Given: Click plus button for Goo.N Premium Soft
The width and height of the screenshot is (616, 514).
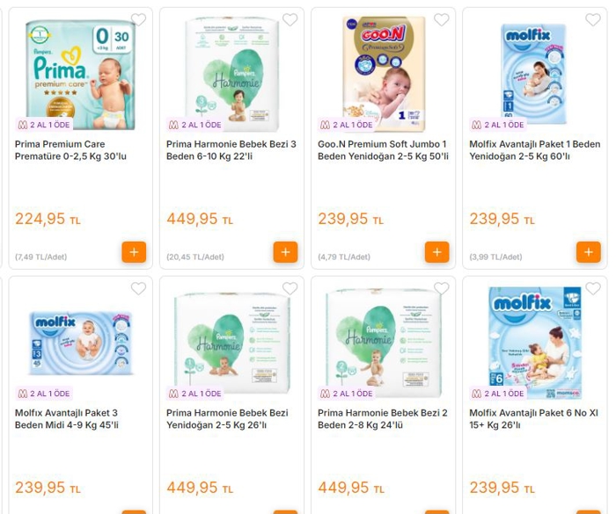Looking at the screenshot, I should (x=436, y=252).
